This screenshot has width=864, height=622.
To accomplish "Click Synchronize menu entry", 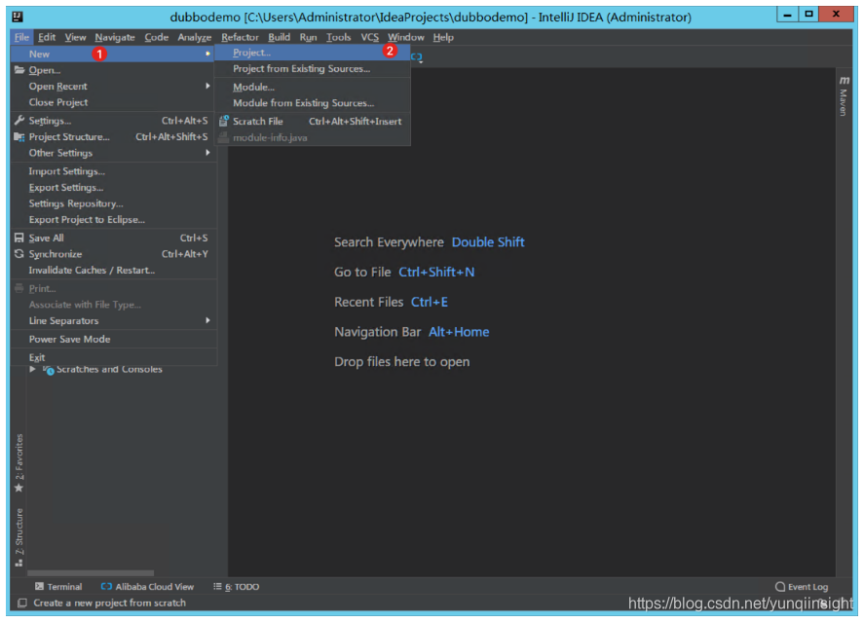I will coord(113,254).
